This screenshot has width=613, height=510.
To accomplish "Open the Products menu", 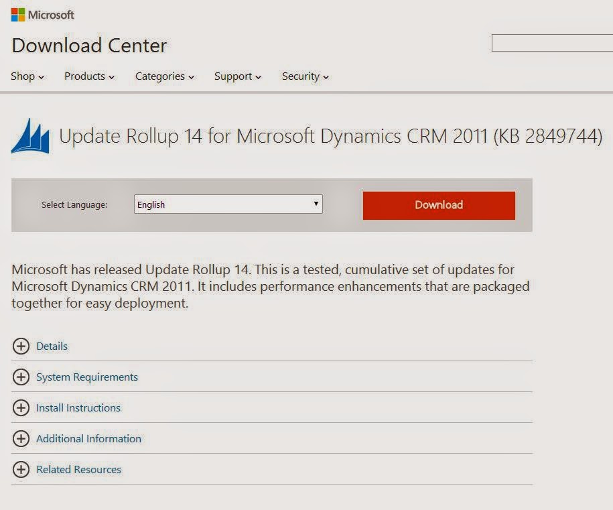I will [89, 76].
